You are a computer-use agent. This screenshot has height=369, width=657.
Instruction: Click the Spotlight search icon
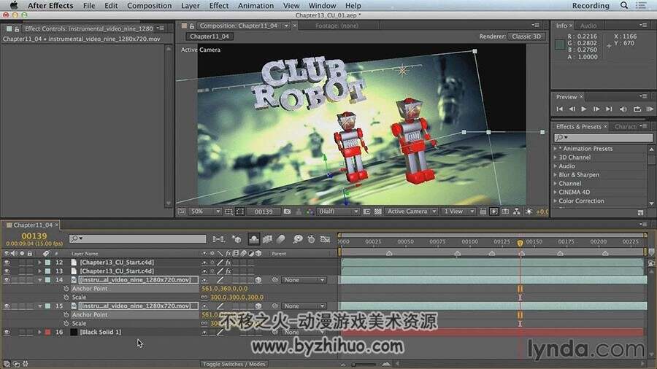click(624, 5)
